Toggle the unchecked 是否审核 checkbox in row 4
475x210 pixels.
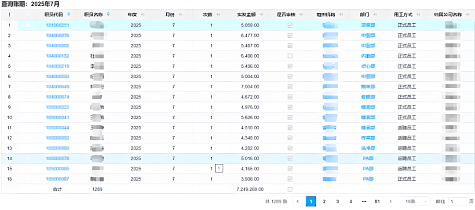[290, 56]
